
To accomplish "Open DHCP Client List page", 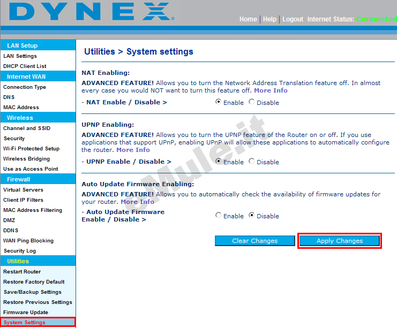I will [25, 66].
